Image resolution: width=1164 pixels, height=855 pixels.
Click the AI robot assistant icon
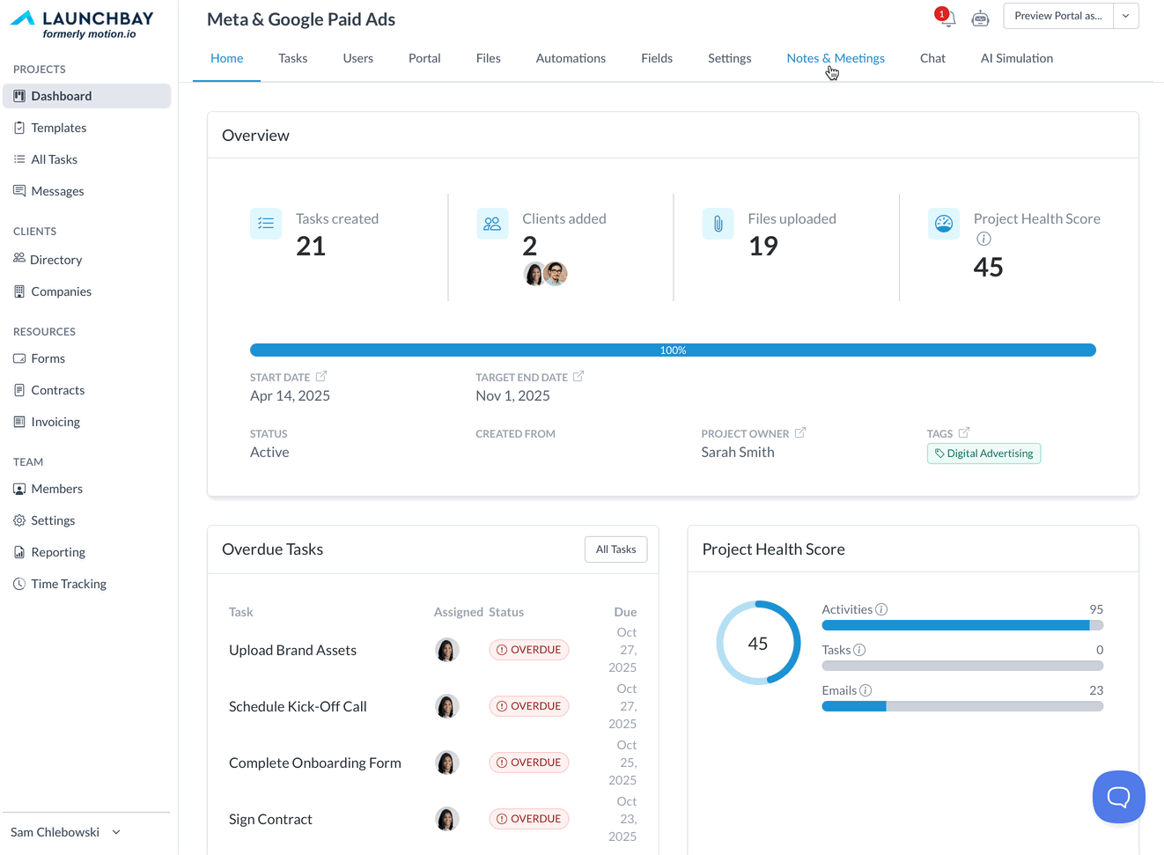tap(980, 18)
